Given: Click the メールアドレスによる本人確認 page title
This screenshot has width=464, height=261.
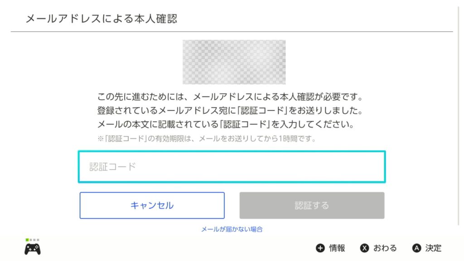Looking at the screenshot, I should (x=101, y=19).
